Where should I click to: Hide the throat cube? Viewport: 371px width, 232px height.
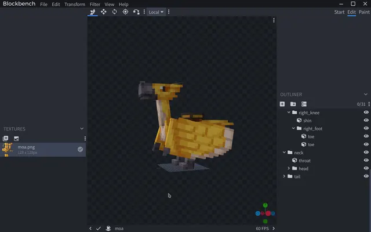[366, 160]
